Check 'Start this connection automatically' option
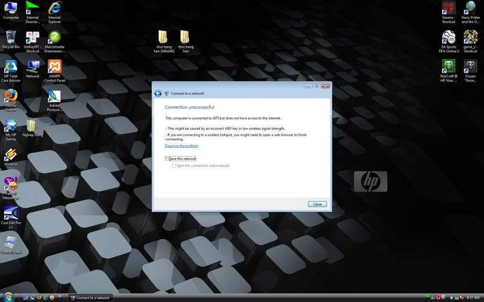The image size is (484, 302). (x=174, y=166)
